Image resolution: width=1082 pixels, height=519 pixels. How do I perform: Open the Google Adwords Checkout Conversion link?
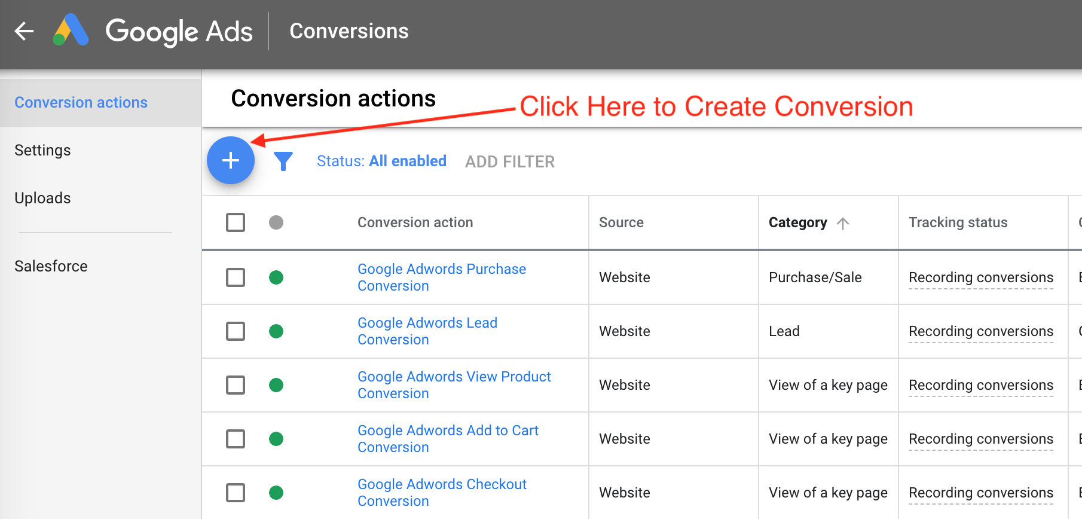[x=442, y=493]
